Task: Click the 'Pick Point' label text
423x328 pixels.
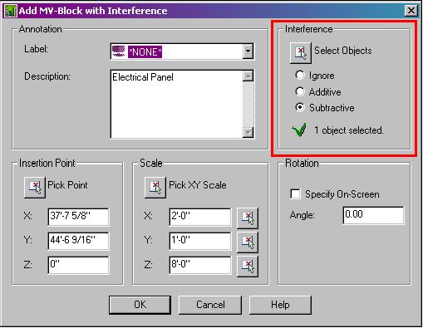Action: click(67, 185)
